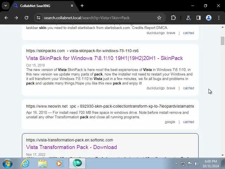Open Vista SkinPack for Windows result title
This screenshot has height=169, width=225.
tap(104, 58)
